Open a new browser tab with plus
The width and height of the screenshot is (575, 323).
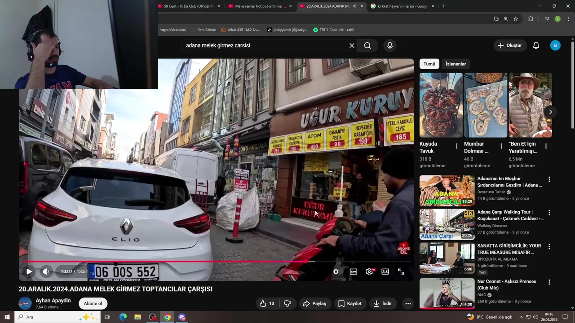444,6
